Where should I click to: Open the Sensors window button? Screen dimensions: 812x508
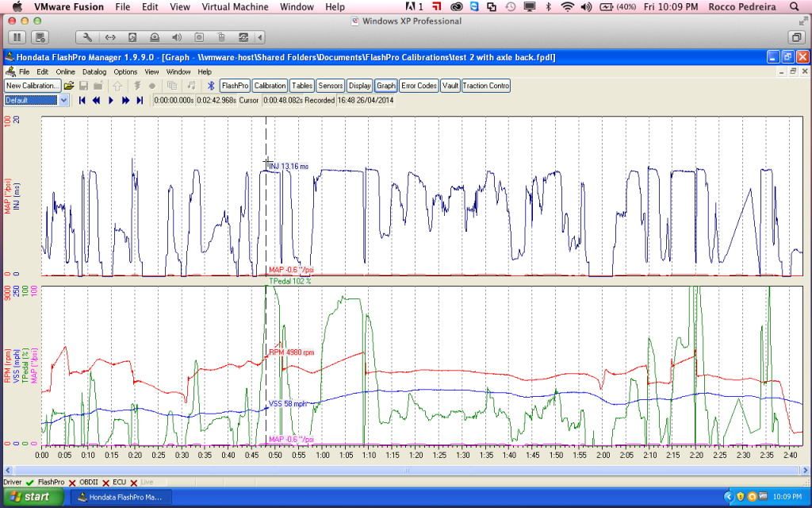(x=331, y=86)
